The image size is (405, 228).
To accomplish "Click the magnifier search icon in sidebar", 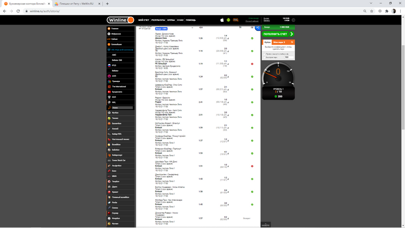I will click(109, 108).
